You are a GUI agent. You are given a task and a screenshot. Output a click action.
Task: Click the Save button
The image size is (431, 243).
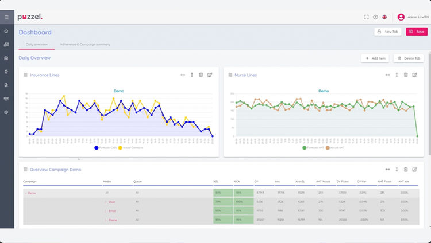click(x=417, y=32)
